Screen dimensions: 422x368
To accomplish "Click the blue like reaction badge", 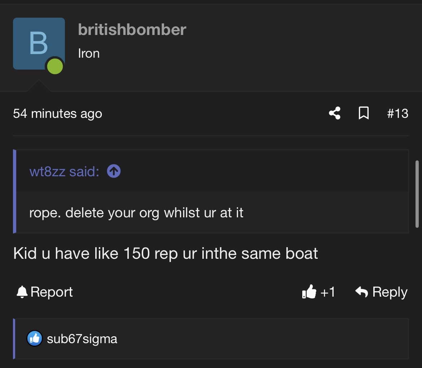I will [35, 338].
